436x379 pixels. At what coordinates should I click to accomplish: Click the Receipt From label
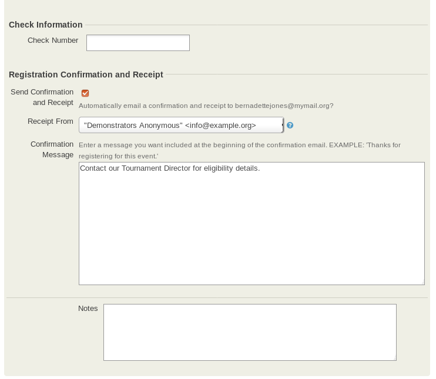pyautogui.click(x=51, y=121)
